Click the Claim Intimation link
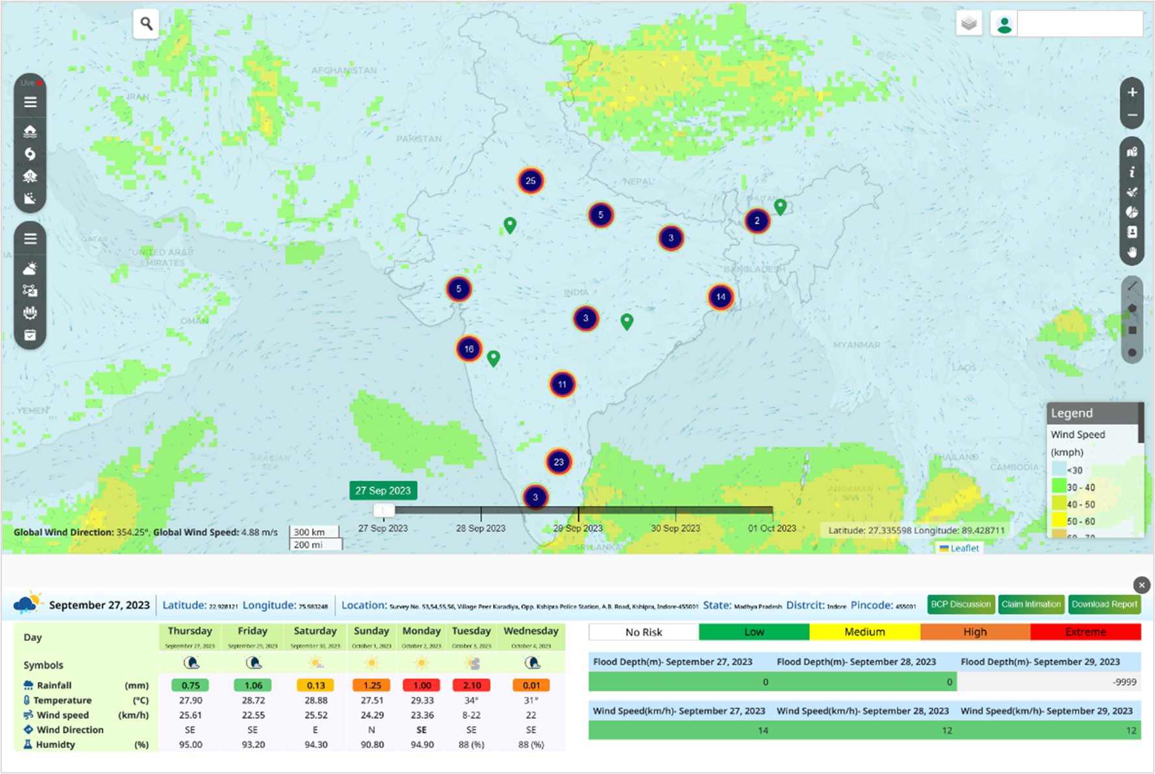This screenshot has height=774, width=1155. (x=1031, y=604)
